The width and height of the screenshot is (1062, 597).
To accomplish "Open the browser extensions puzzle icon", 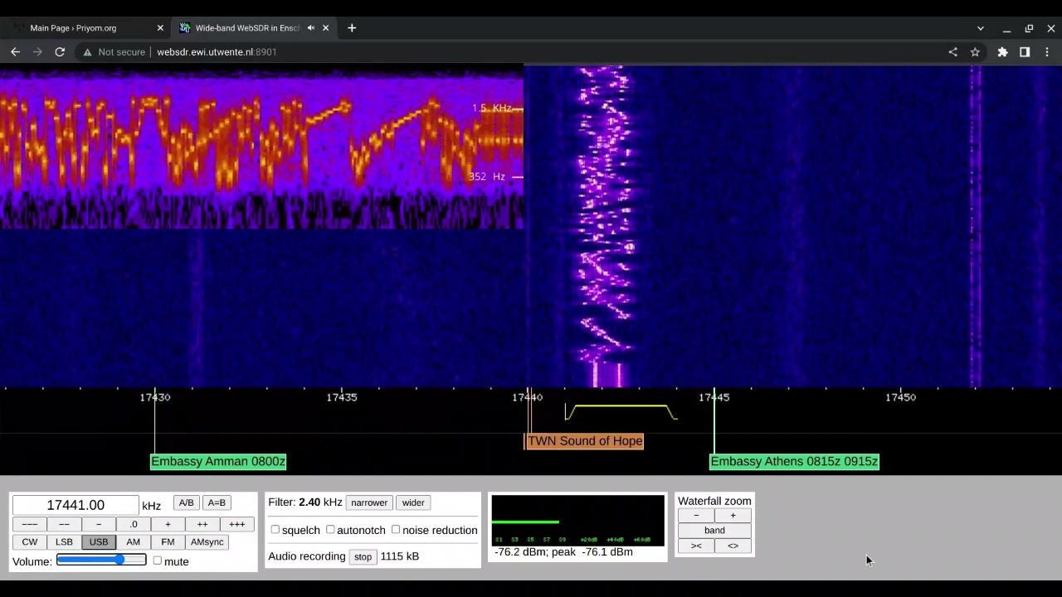I will coord(1002,51).
